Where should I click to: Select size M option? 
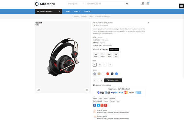click(100, 64)
